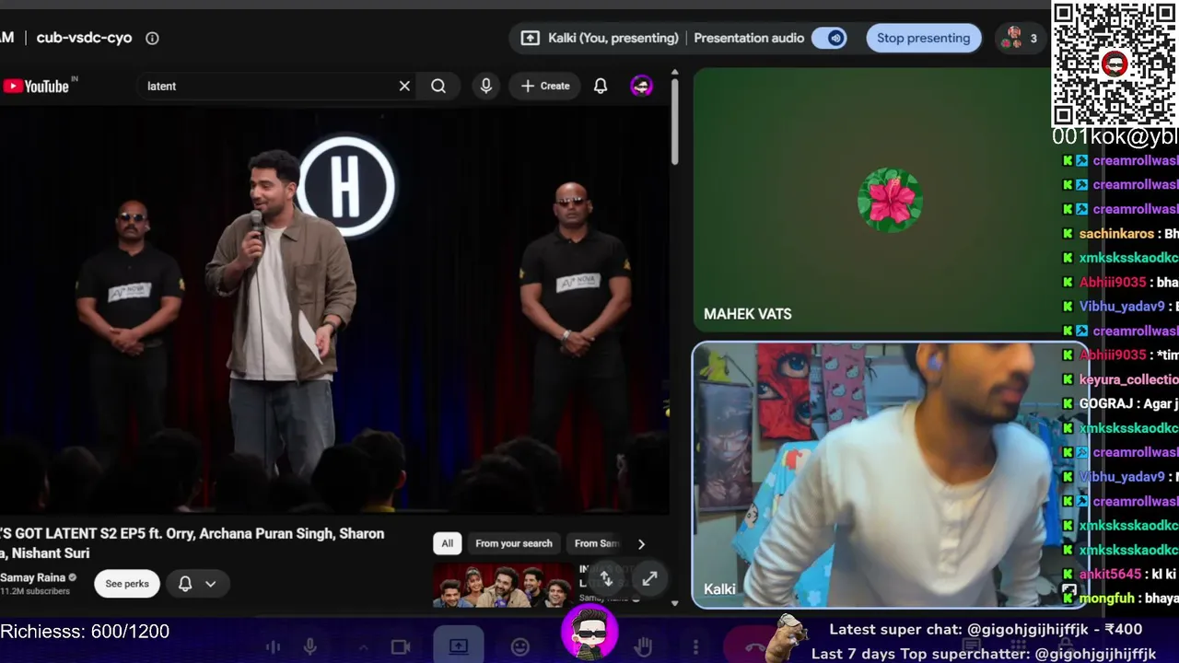Screen dimensions: 1179x663
Task: Open meeting details info icon beside cub-vsdc-cyo
Action: [152, 38]
